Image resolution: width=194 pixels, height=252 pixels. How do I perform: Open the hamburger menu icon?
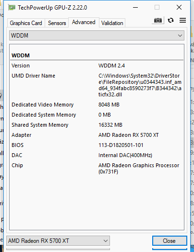182,20
